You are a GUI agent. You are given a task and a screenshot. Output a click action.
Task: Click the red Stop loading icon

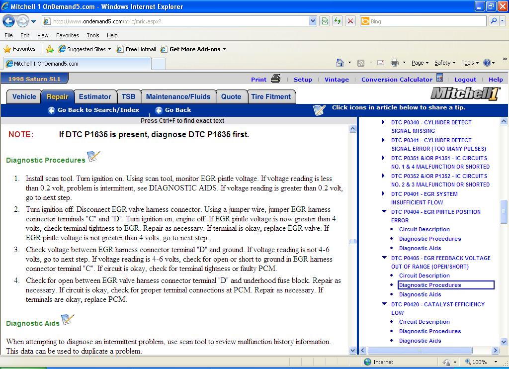[350, 21]
